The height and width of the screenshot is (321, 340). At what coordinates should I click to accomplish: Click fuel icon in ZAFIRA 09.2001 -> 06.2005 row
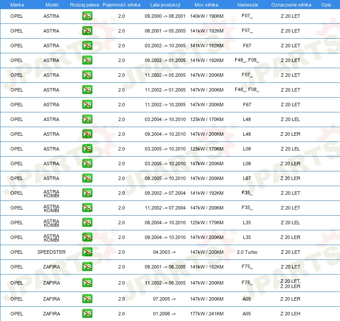pos(87,267)
